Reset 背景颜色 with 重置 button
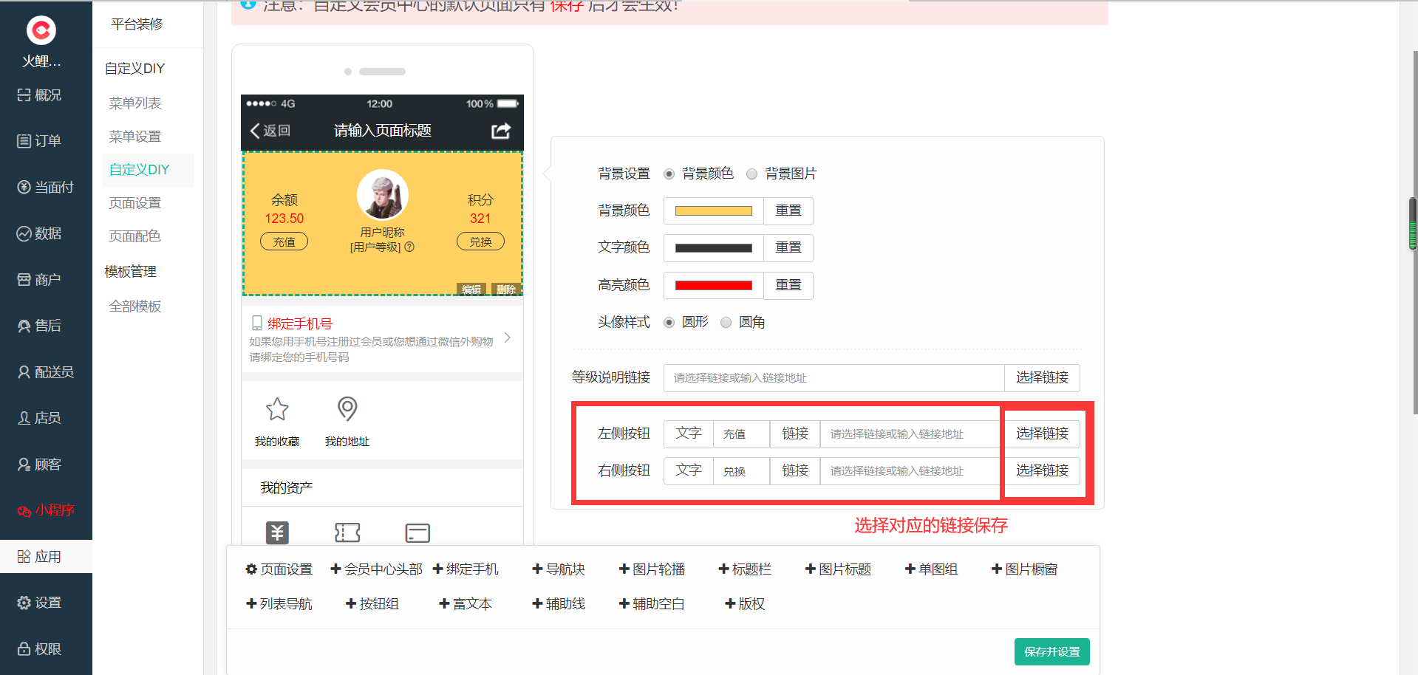1418x675 pixels. coord(788,211)
